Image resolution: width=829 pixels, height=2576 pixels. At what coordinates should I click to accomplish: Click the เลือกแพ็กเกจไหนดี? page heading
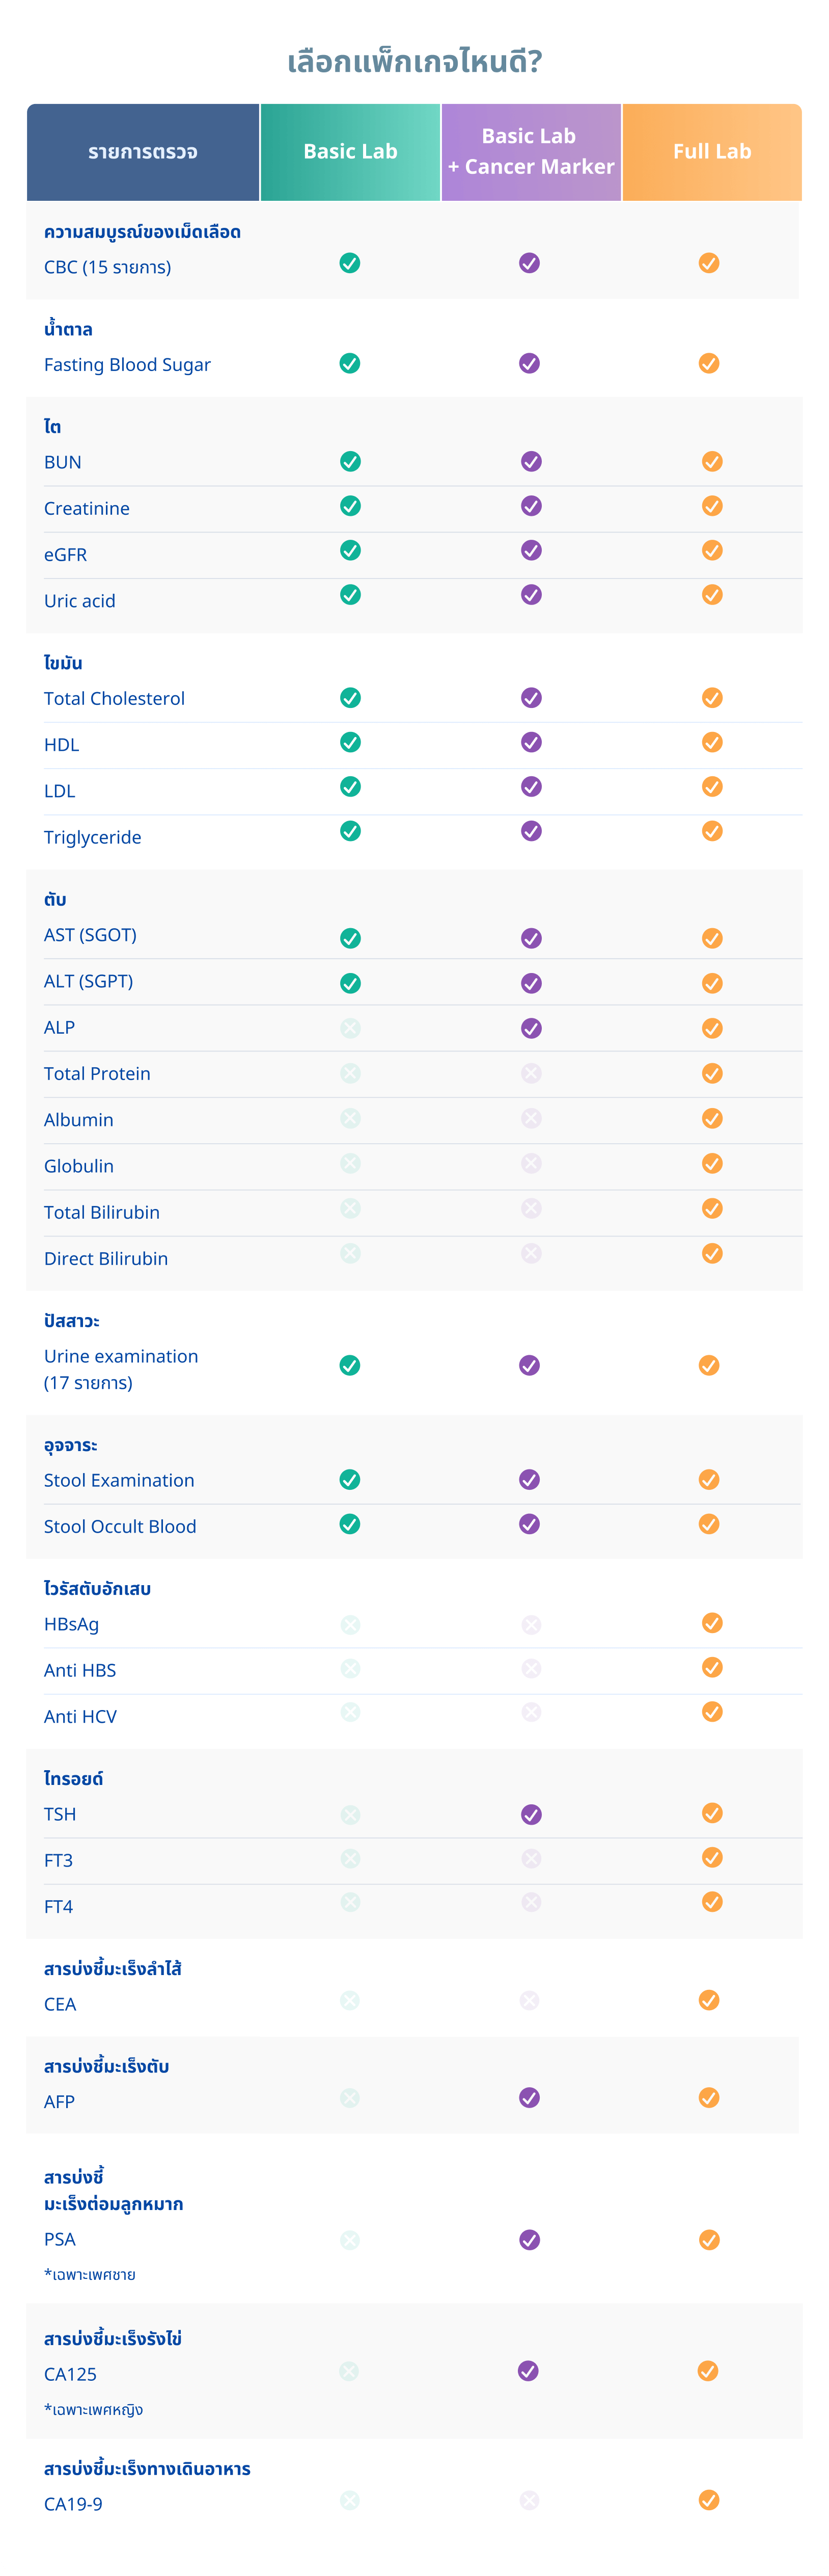coord(414,62)
